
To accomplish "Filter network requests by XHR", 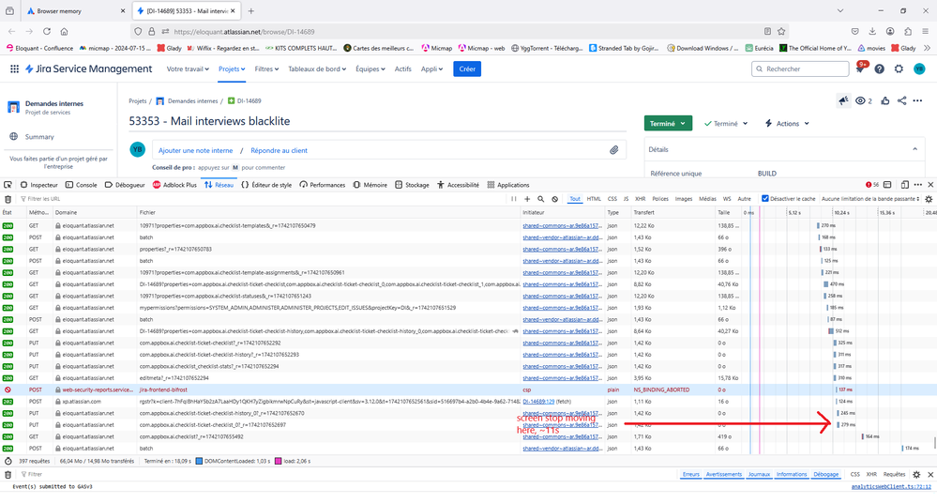I will [640, 198].
